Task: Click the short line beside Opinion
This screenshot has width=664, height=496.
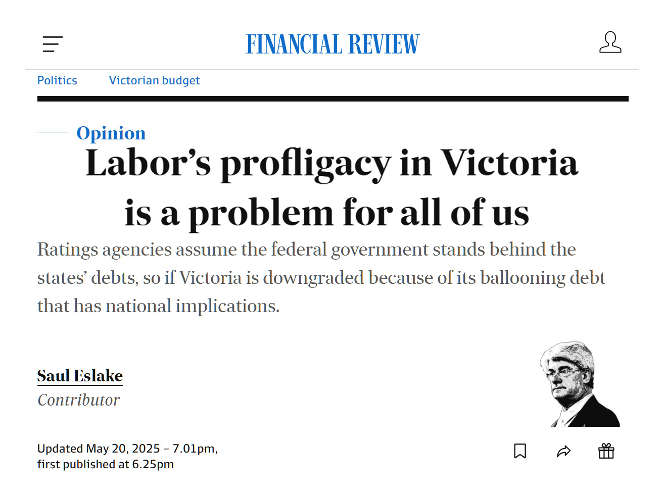Action: pyautogui.click(x=53, y=132)
